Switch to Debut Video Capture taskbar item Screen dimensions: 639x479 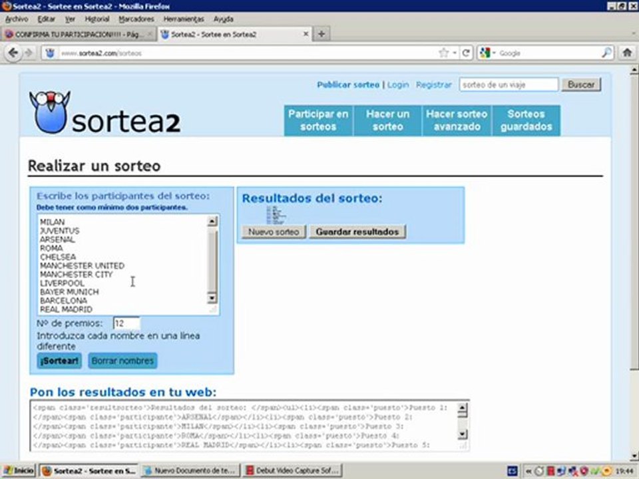click(x=292, y=471)
